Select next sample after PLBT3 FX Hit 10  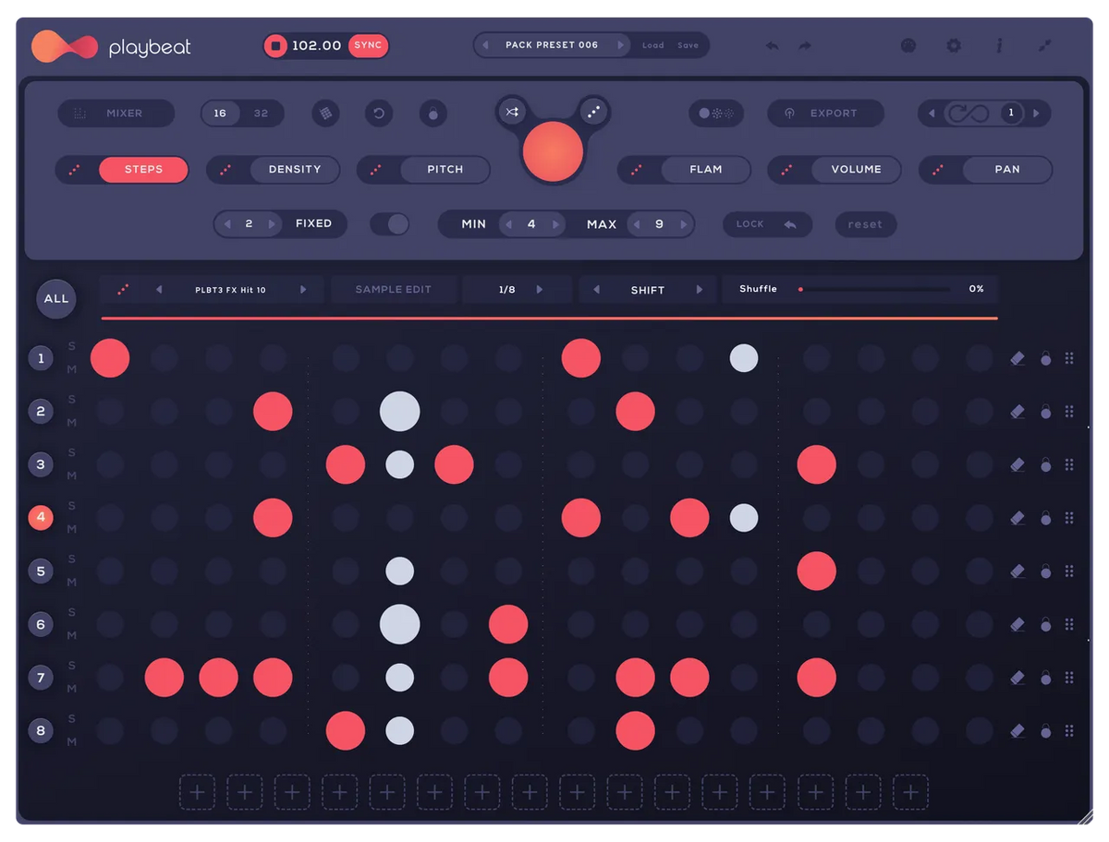(303, 290)
